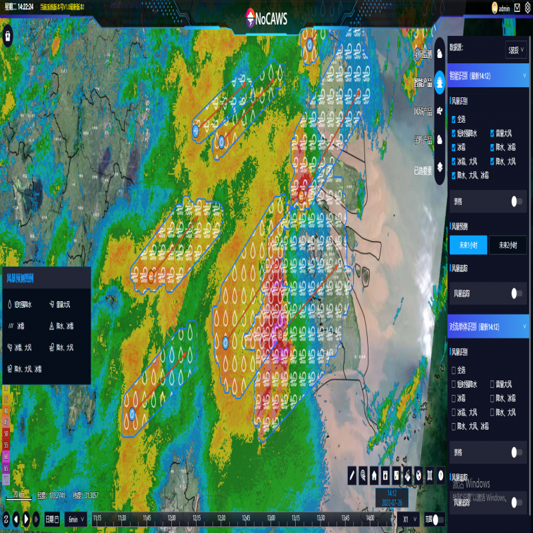Open the S波段 data source dropdown
Viewport: 533px width, 533px height.
point(516,49)
